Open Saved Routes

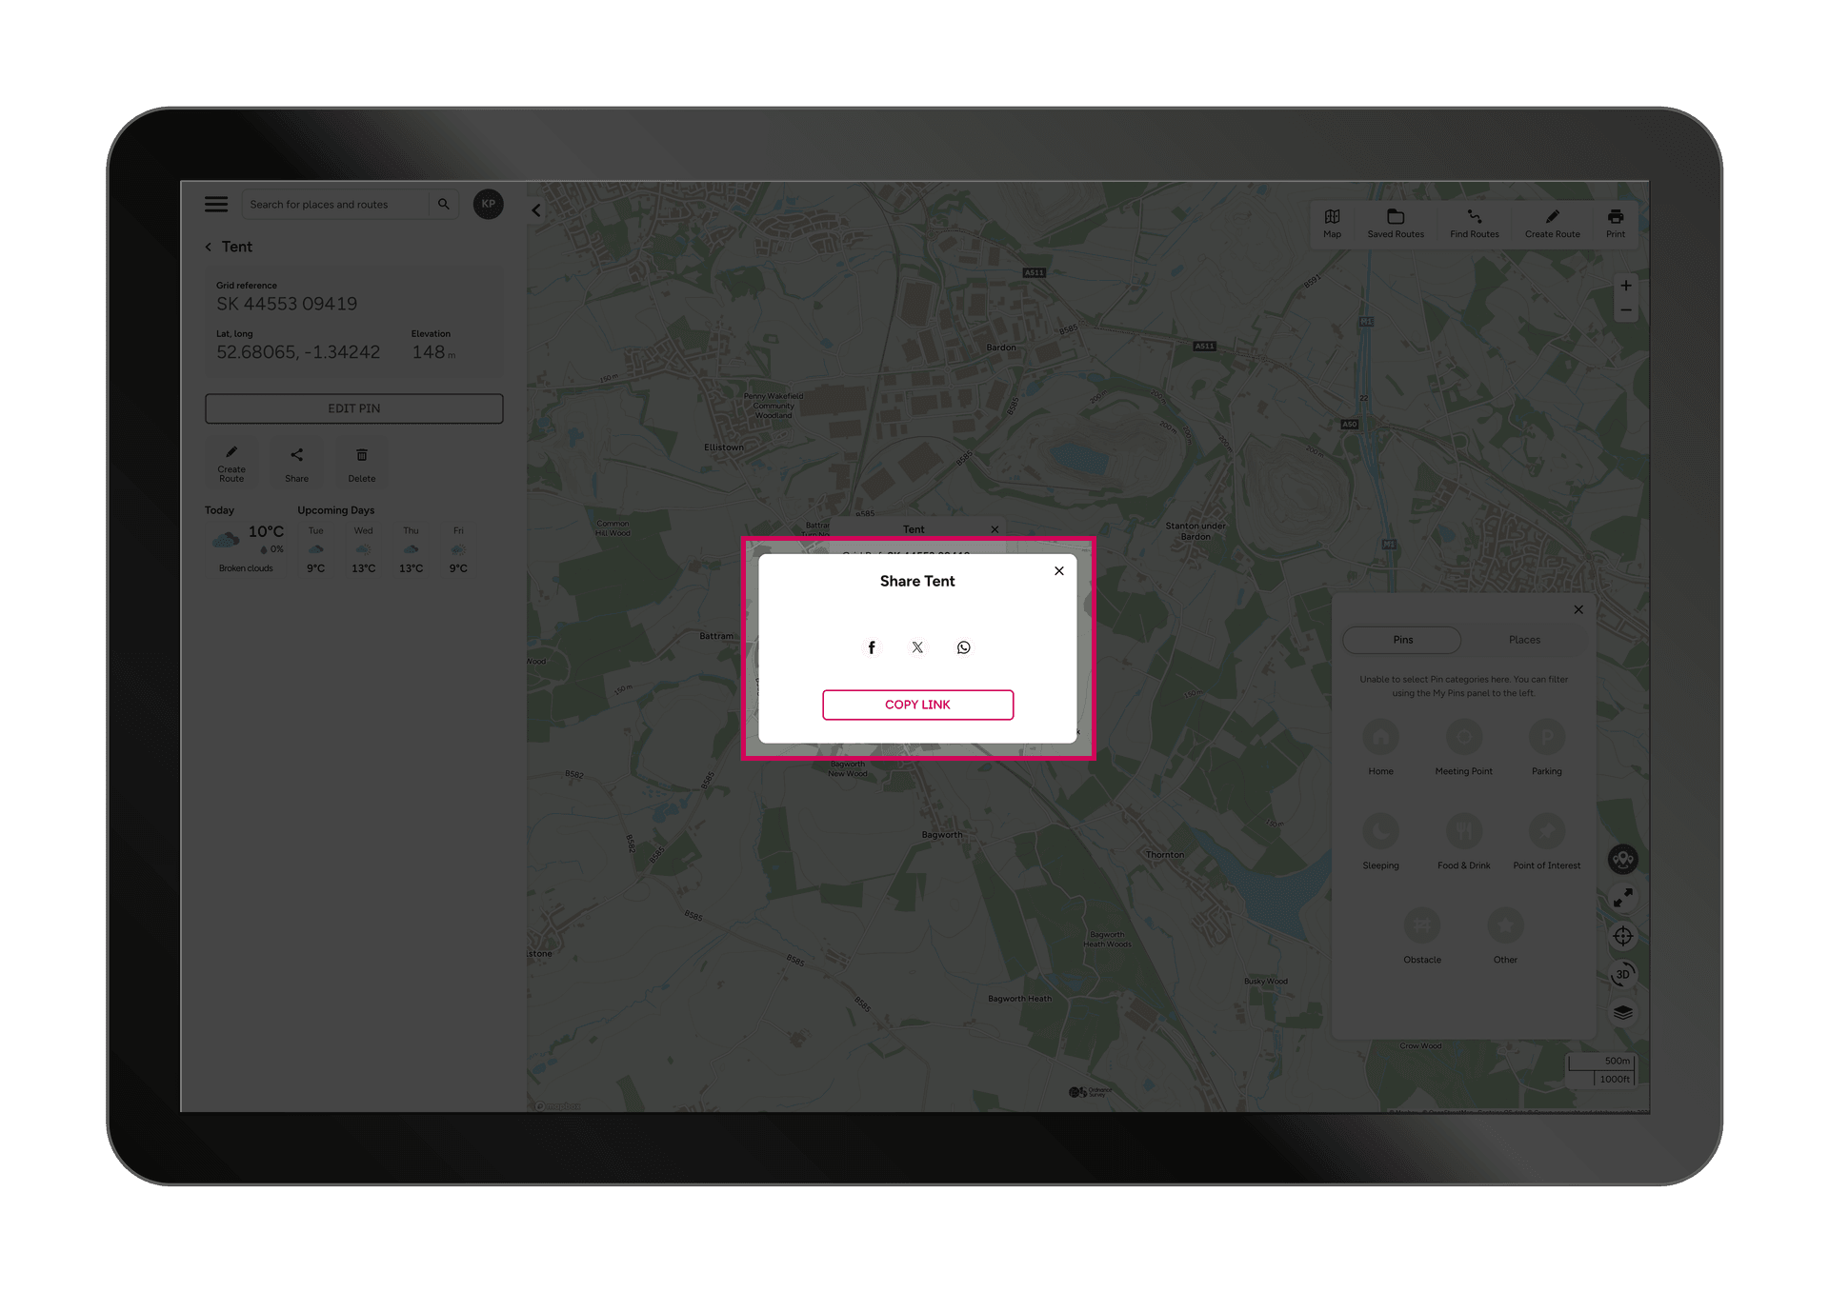click(x=1396, y=223)
